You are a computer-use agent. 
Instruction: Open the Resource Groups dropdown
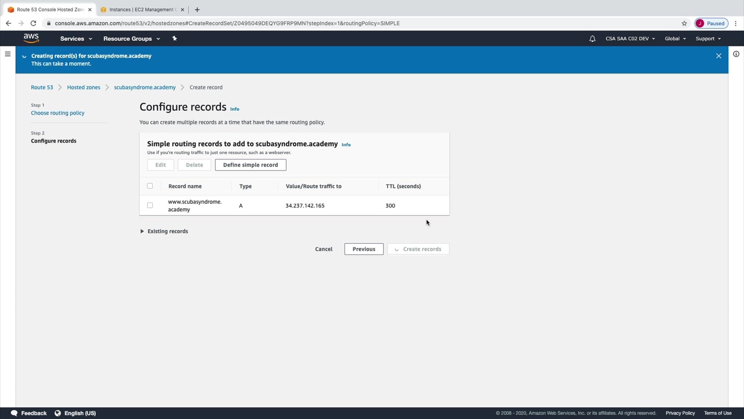pyautogui.click(x=131, y=38)
